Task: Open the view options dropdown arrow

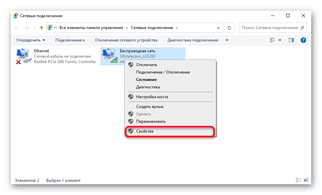Action: click(x=280, y=40)
